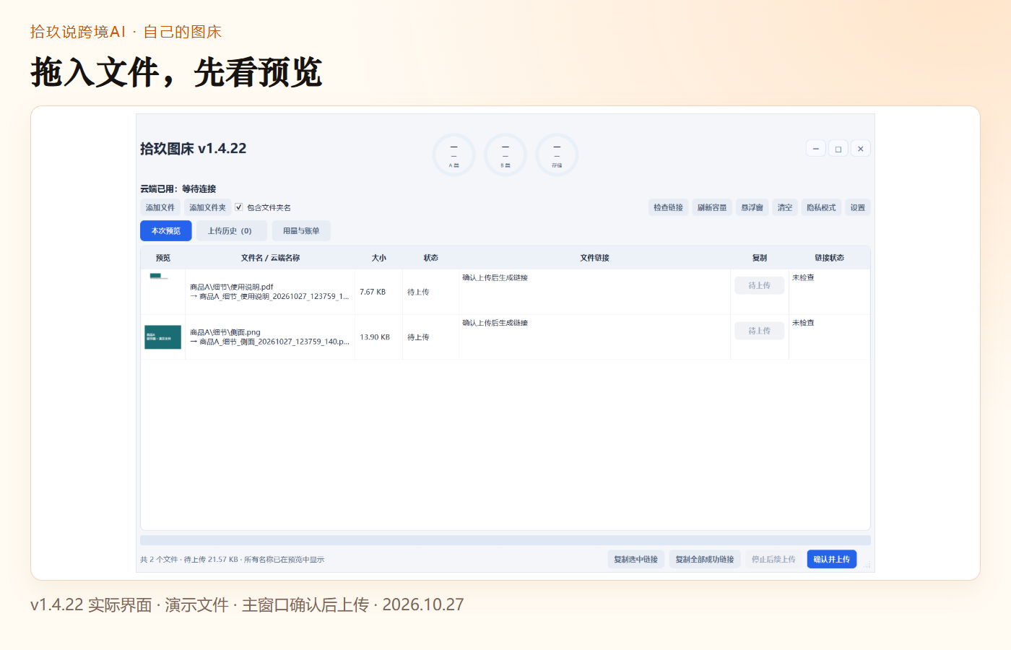Image resolution: width=1011 pixels, height=650 pixels.
Task: Click 待上传 copy button in 使用说明.pdf row
Action: [760, 285]
